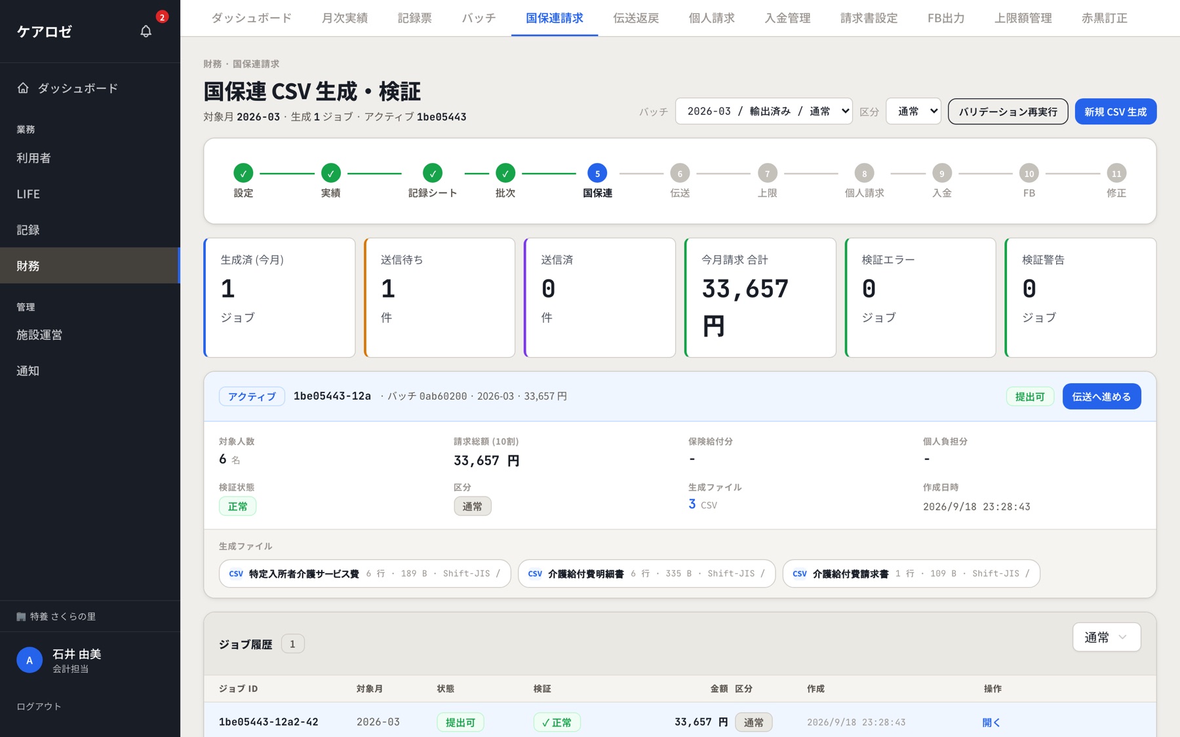Viewport: 1180px width, 737px height.
Task: Click the 検証エラー summary card
Action: [920, 297]
